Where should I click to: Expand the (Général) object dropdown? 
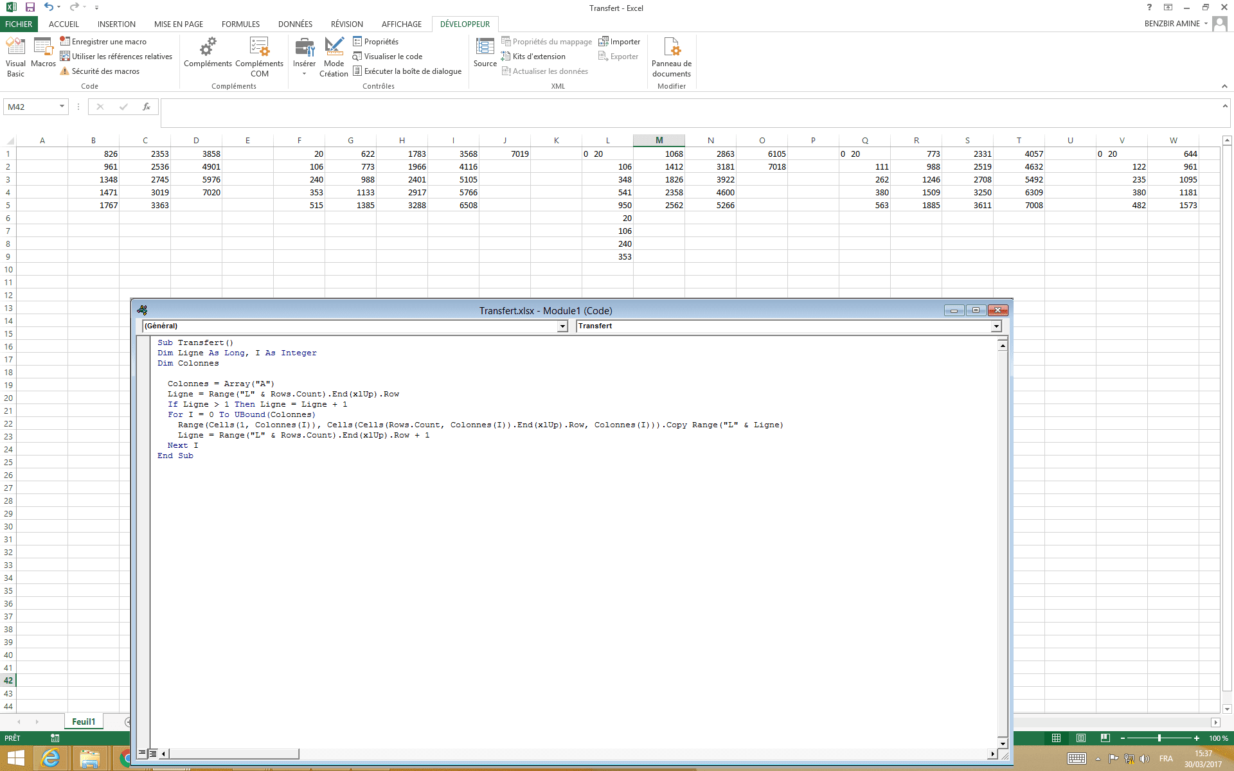pos(562,326)
